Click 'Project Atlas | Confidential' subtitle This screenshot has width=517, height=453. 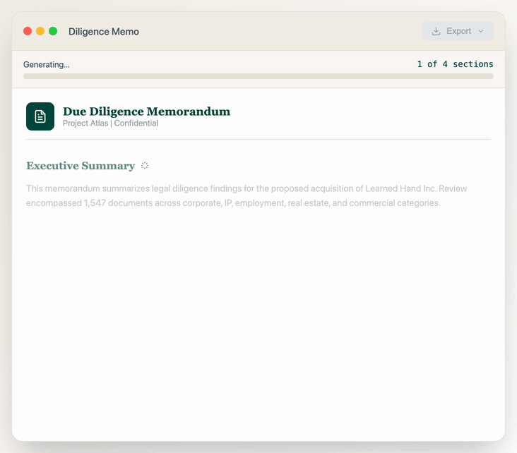[x=110, y=123]
